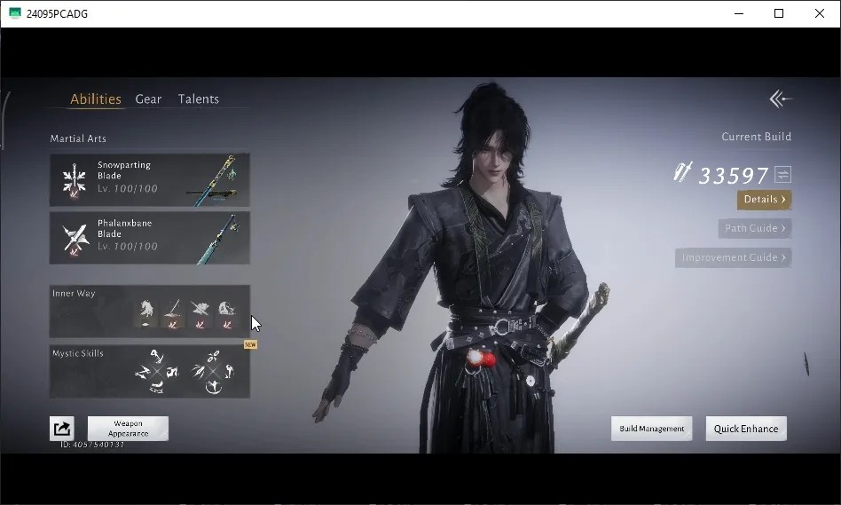This screenshot has height=505, width=841.
Task: Select the fourth Inner Way wave icon
Action: (x=227, y=314)
